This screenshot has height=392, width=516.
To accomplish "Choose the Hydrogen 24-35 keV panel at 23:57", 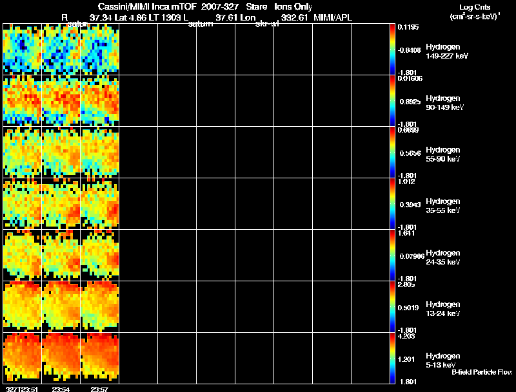I will (100, 256).
